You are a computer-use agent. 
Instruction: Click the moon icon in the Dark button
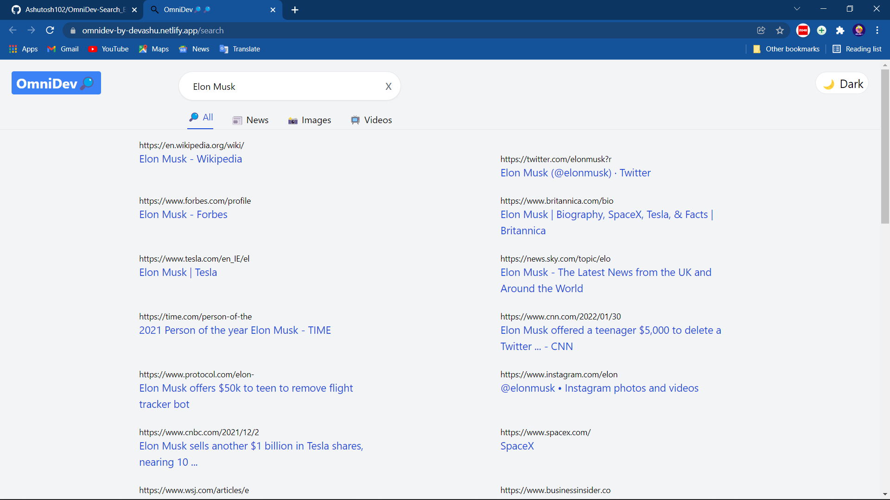coord(829,84)
